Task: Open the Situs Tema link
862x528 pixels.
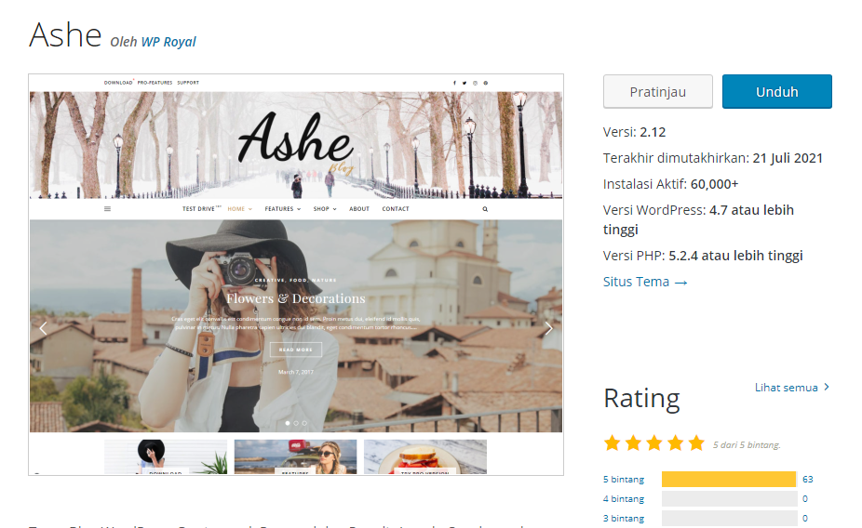Action: (645, 282)
